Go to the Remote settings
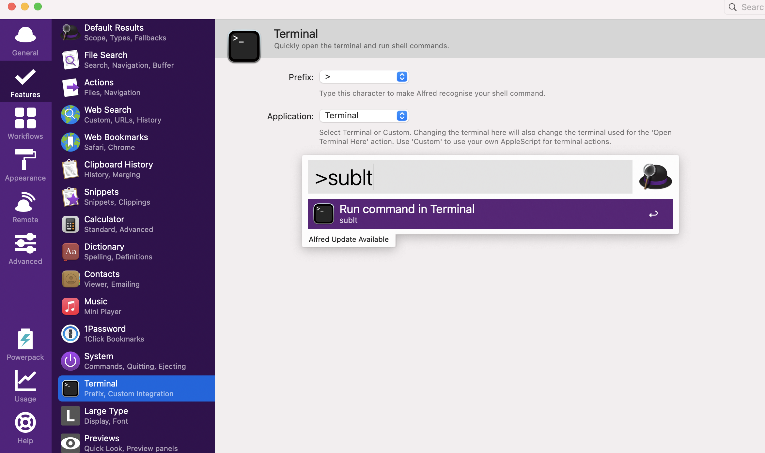 tap(25, 207)
